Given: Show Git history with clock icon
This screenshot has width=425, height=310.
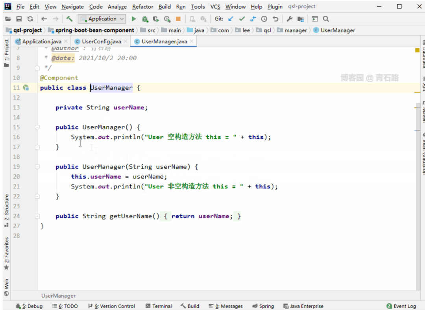Looking at the screenshot, I should (x=264, y=19).
